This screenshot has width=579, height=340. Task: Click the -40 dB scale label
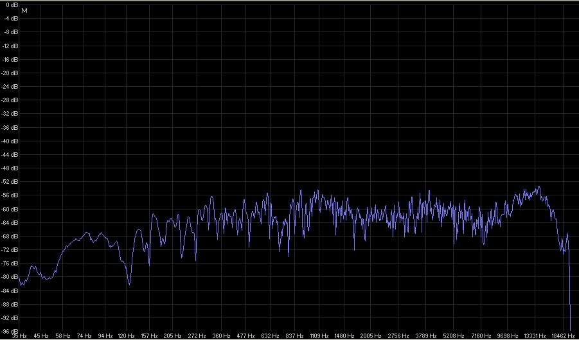(x=10, y=141)
